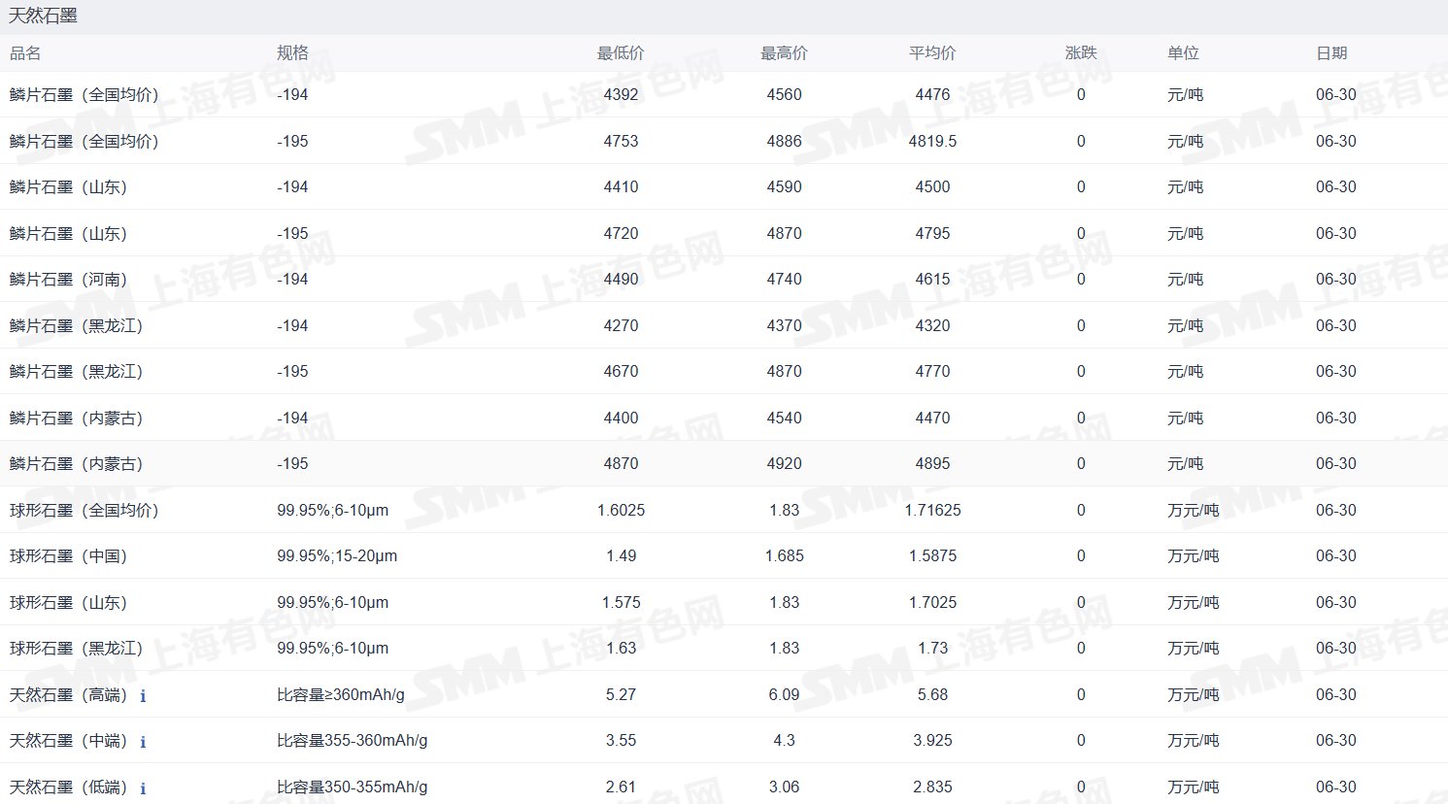
Task: Select average price 1.7025
Action: [932, 602]
